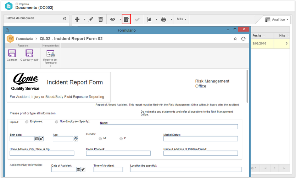Screen dimensions: 296x178
Task: Click the Documento module icon
Action: tap(9, 6)
